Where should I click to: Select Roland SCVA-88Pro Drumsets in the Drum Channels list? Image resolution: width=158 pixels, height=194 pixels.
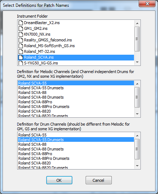(x=44, y=158)
